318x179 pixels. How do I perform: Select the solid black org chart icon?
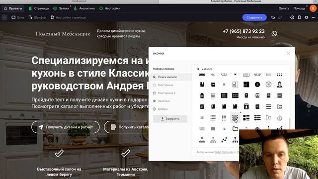[x=235, y=140]
